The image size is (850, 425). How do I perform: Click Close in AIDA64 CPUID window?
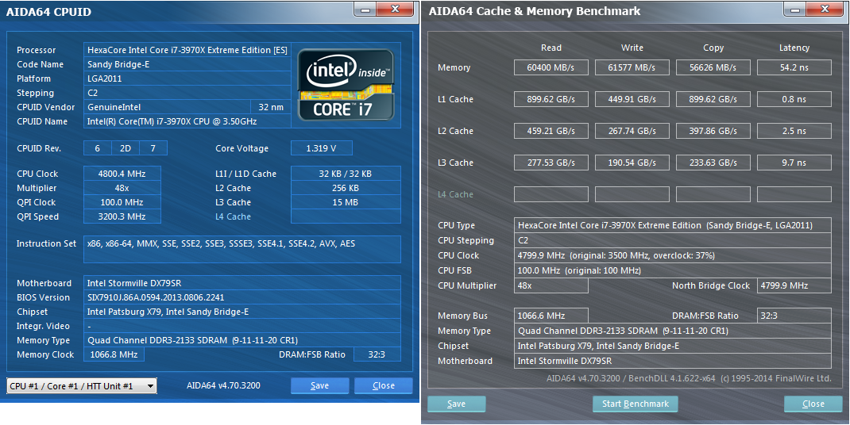384,385
